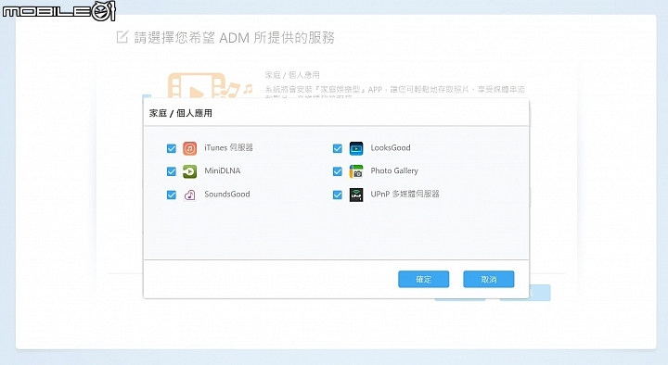The width and height of the screenshot is (668, 365).
Task: Click the 家庭 / 個人應用 dialog title
Action: pyautogui.click(x=181, y=113)
